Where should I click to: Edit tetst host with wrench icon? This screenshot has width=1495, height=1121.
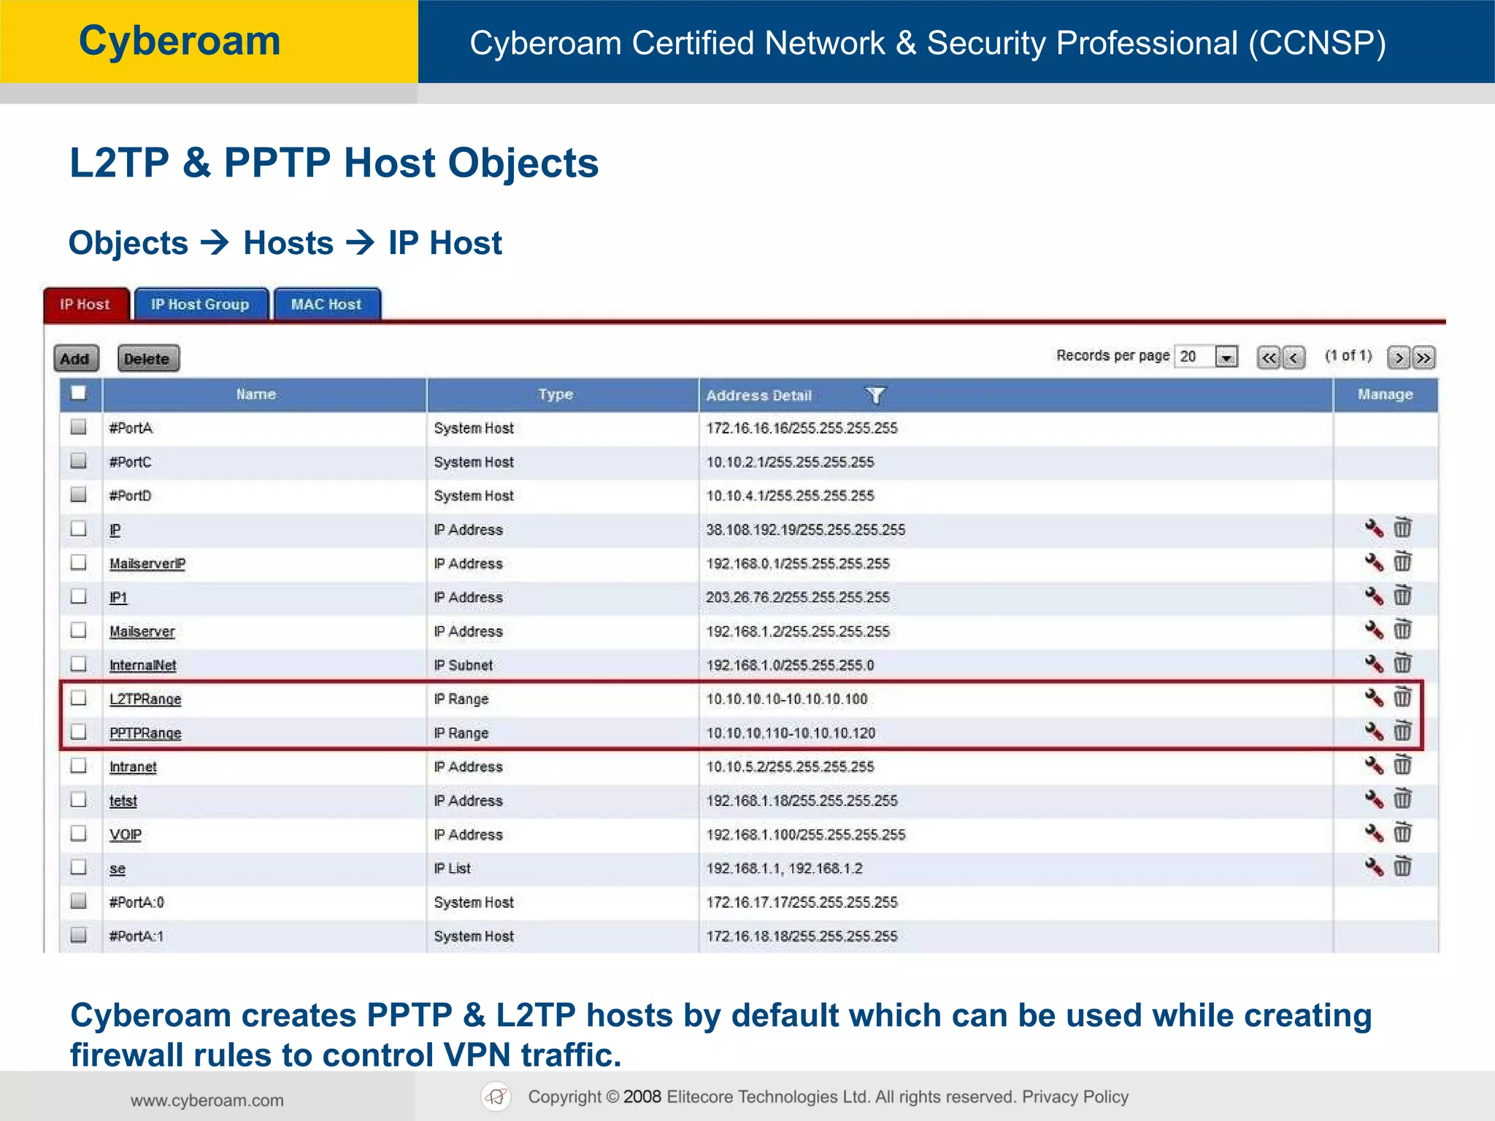pos(1374,799)
